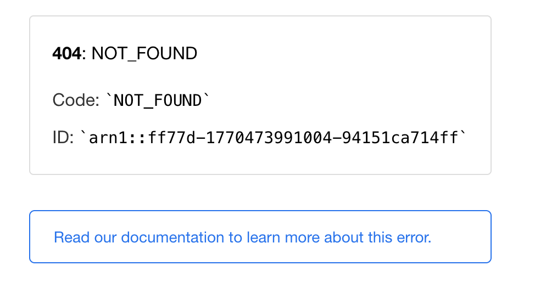The width and height of the screenshot is (546, 305).
Task: Click the 'ID:' label
Action: point(63,137)
